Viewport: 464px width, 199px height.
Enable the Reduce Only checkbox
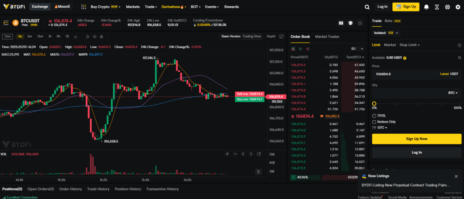[374, 122]
